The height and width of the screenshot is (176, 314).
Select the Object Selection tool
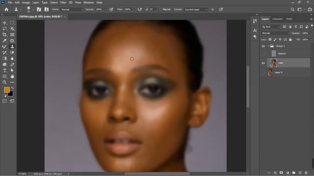(12, 29)
